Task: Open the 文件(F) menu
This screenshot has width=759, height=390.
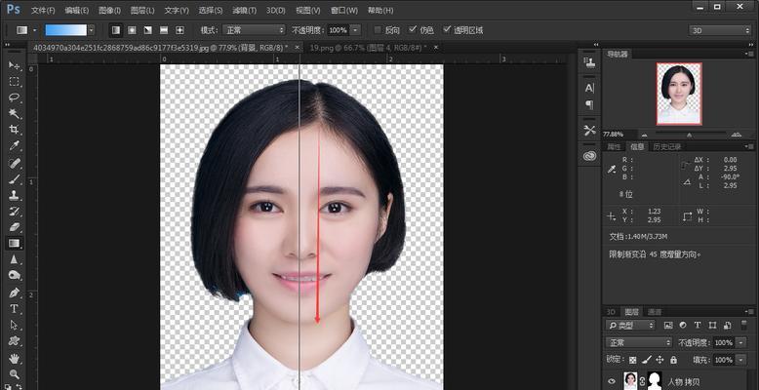Action: tap(43, 10)
